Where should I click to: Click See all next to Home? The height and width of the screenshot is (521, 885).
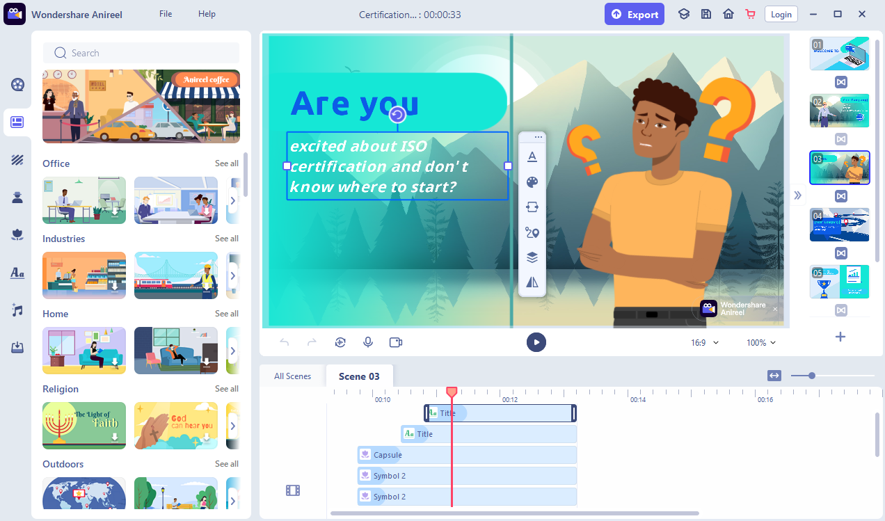(x=227, y=314)
